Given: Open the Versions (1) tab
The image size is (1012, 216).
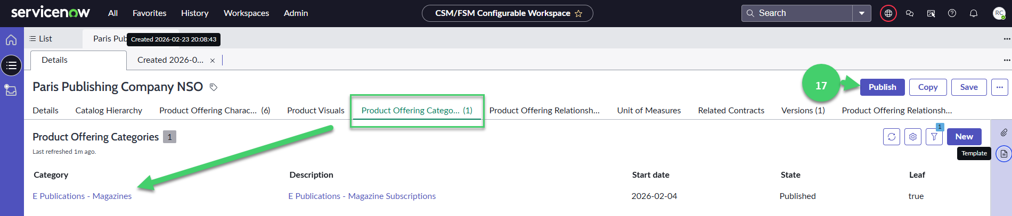Looking at the screenshot, I should [x=803, y=111].
